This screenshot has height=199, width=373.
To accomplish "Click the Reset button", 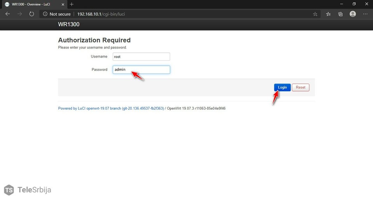I will [x=301, y=87].
